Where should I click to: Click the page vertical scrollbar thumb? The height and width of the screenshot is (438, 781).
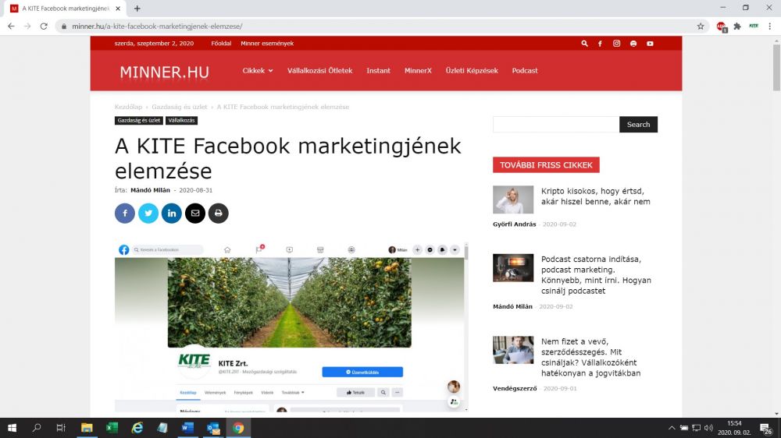point(776,68)
